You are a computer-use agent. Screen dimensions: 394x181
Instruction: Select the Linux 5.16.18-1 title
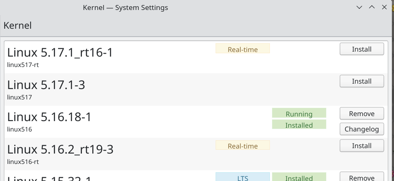[x=49, y=117]
